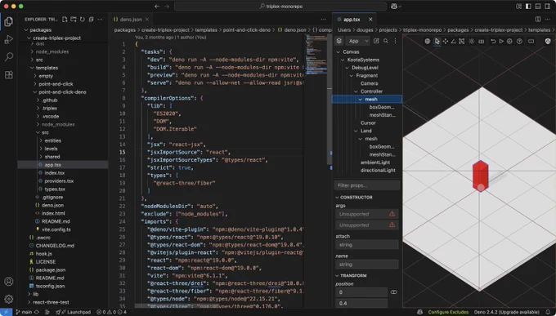Toggle the bottom panel layout icon
556x316 pixels.
pyautogui.click(x=538, y=7)
